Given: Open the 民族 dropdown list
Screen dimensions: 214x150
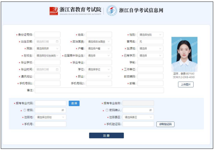Looking at the screenshot, I should coord(47,48).
